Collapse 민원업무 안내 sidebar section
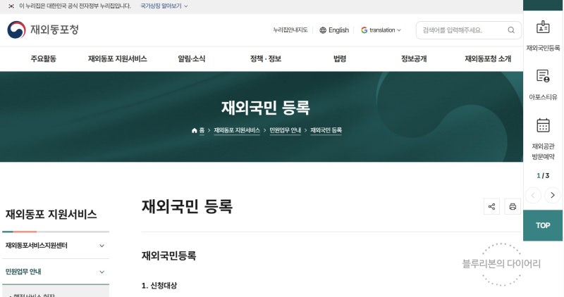564x297 pixels. click(x=56, y=272)
